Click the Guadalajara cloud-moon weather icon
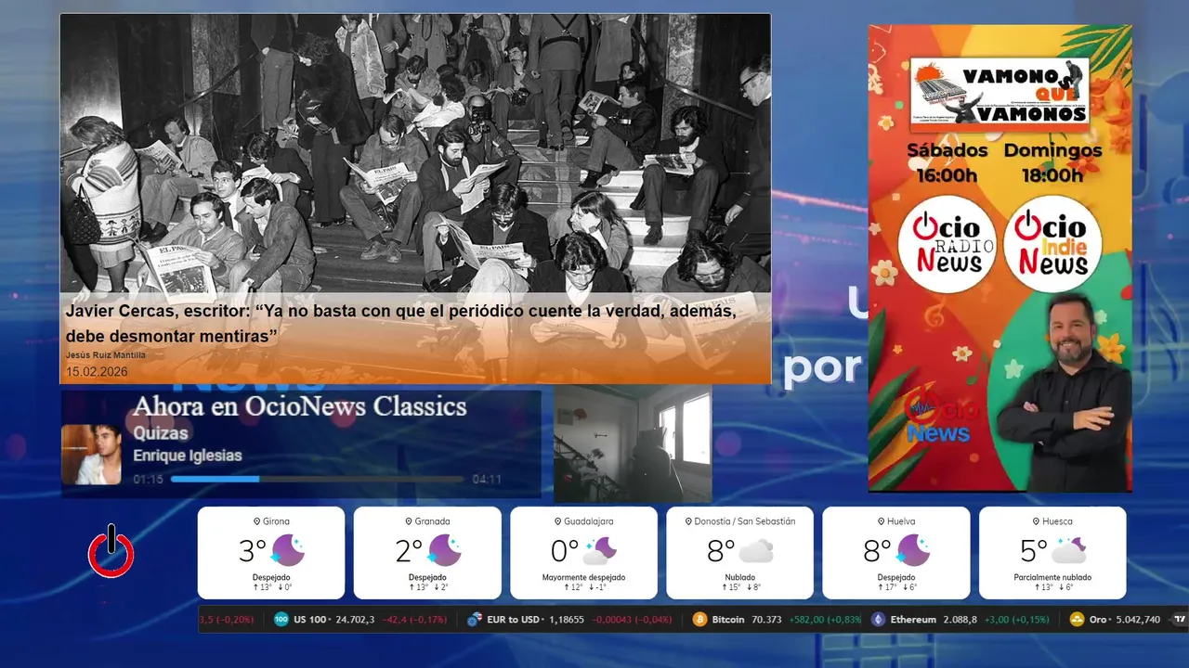Image resolution: width=1189 pixels, height=668 pixels. click(599, 550)
